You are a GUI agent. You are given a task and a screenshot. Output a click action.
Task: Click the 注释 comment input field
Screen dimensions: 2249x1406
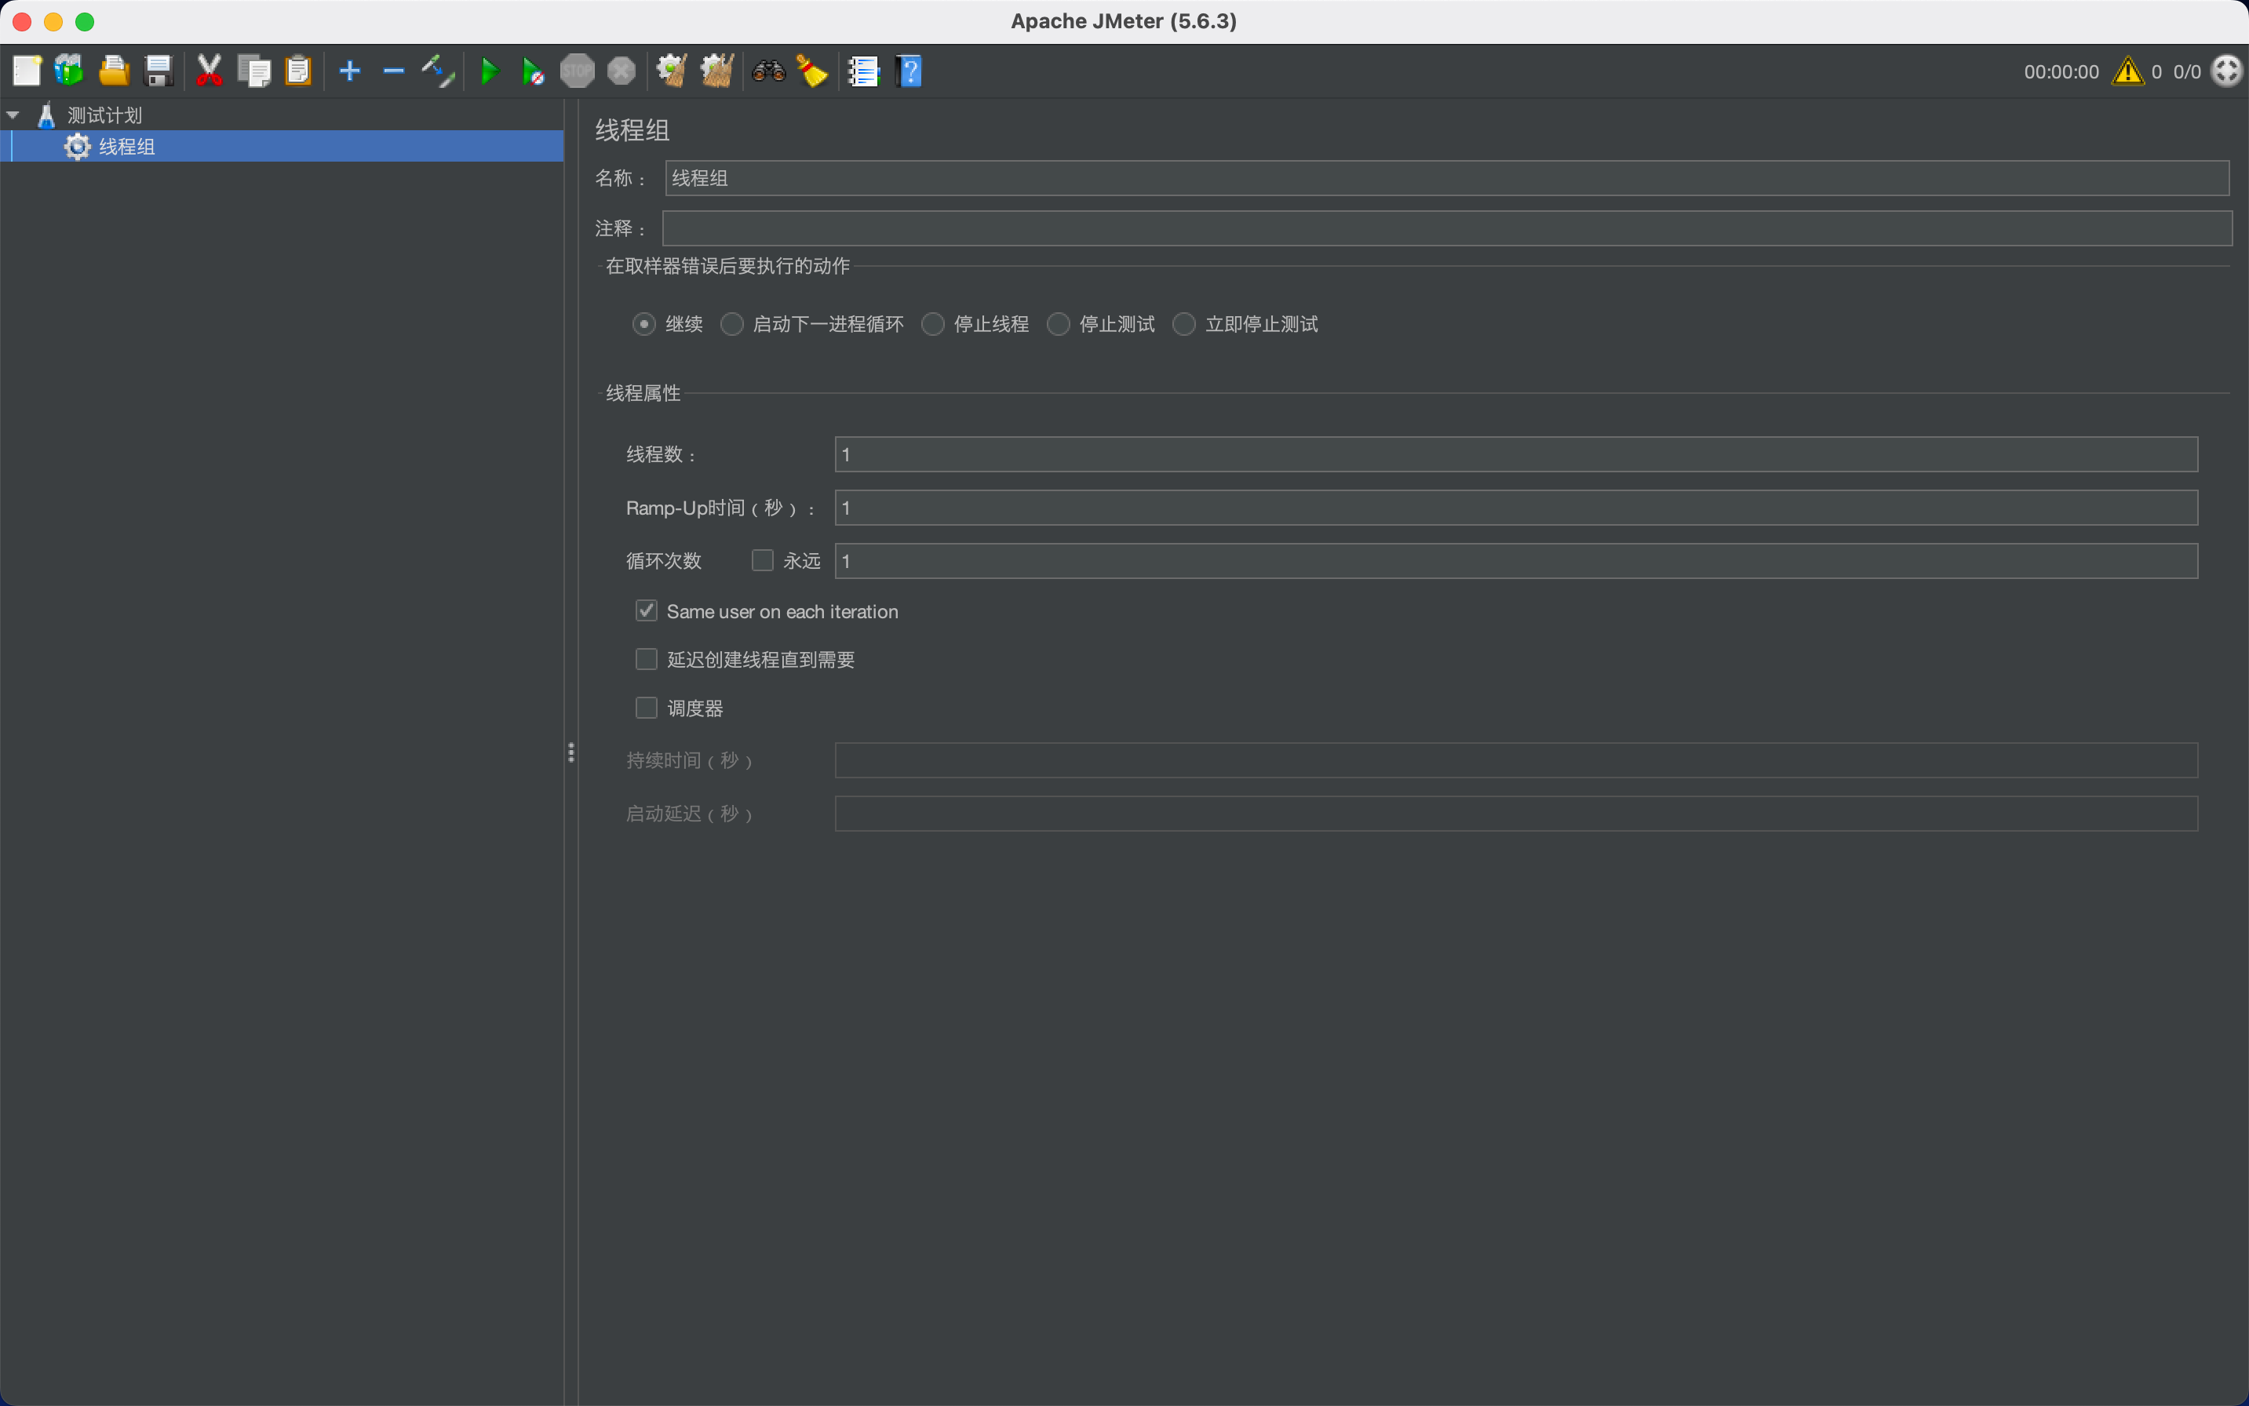pos(1447,228)
